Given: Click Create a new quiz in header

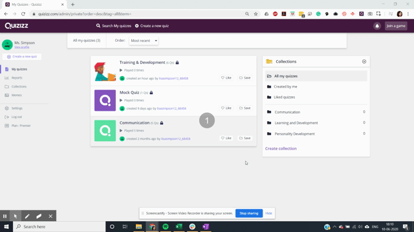Looking at the screenshot, I should click(x=152, y=26).
